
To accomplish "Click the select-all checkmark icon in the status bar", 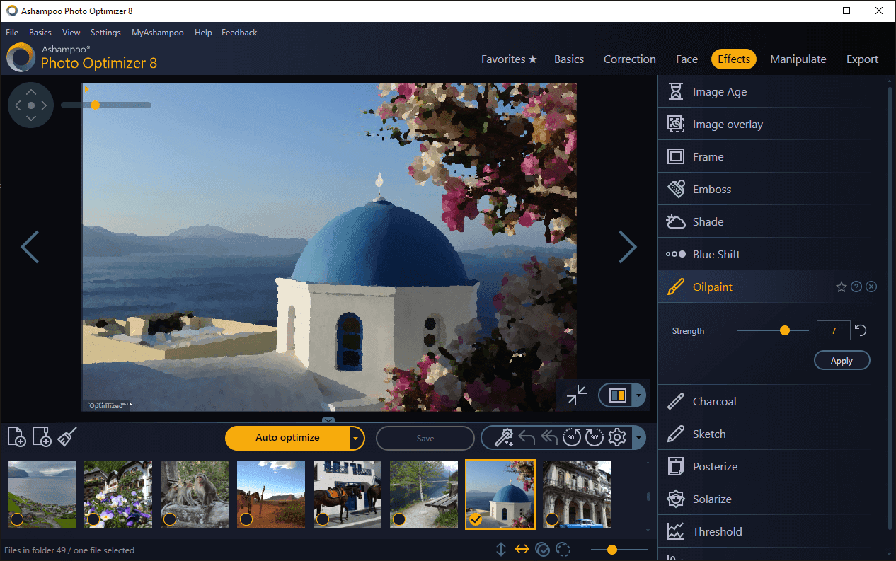I will pyautogui.click(x=543, y=549).
